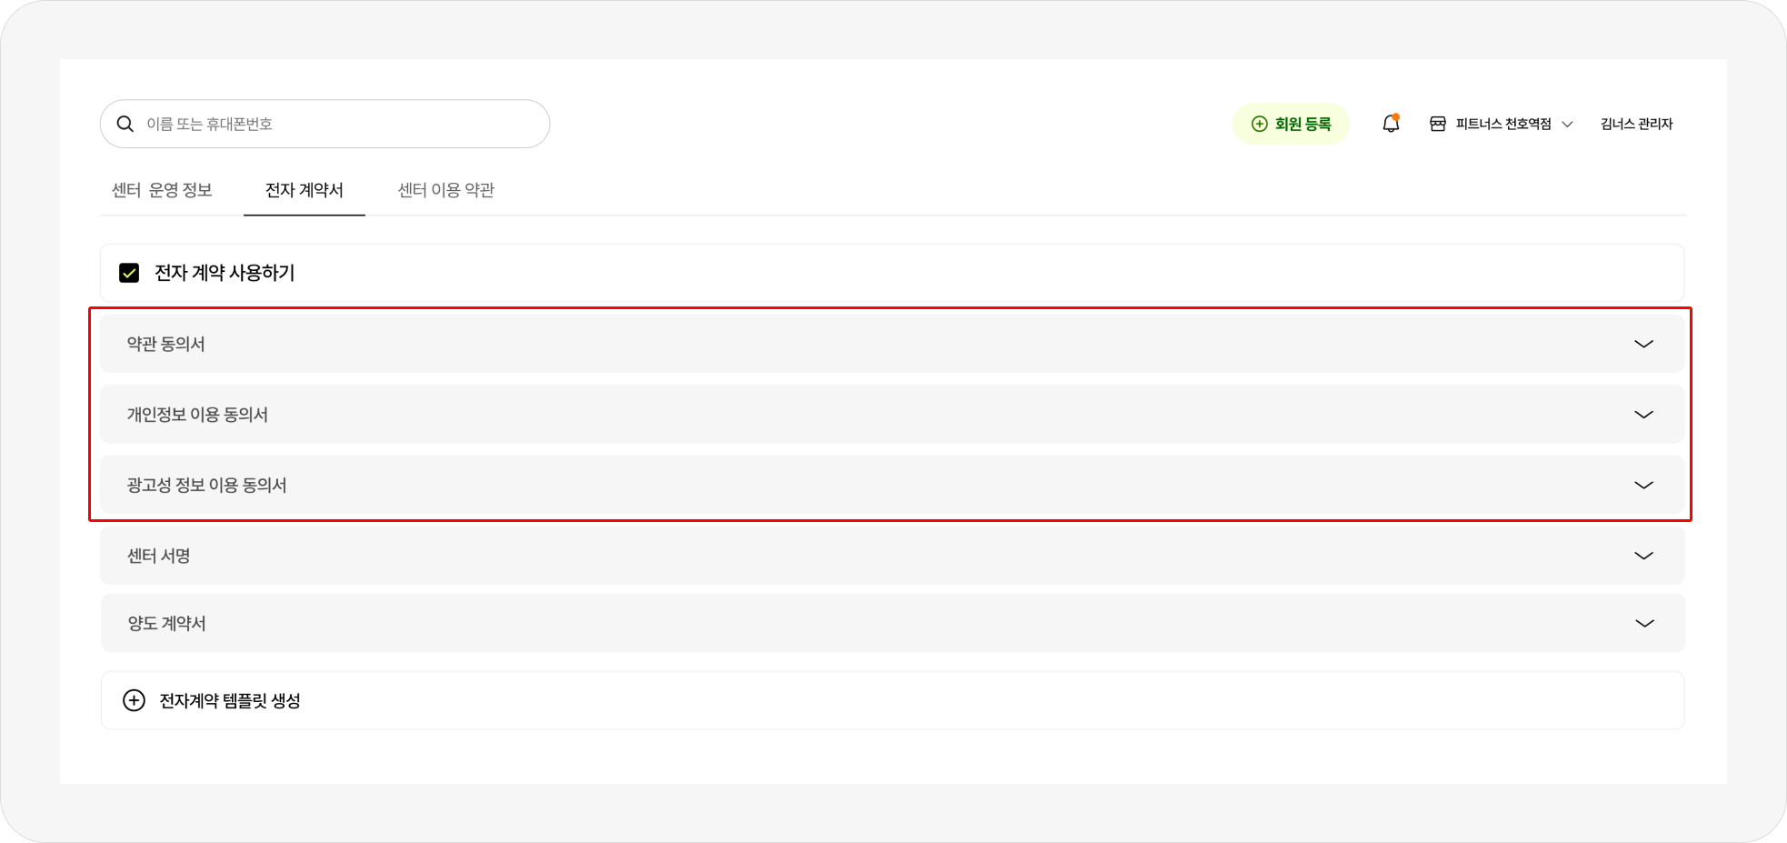
Task: Click the 약관 동의서 row label
Action: (165, 344)
